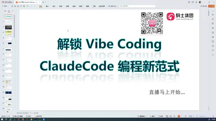
Task: Add a new slide with the plus button
Action: click(8, 112)
